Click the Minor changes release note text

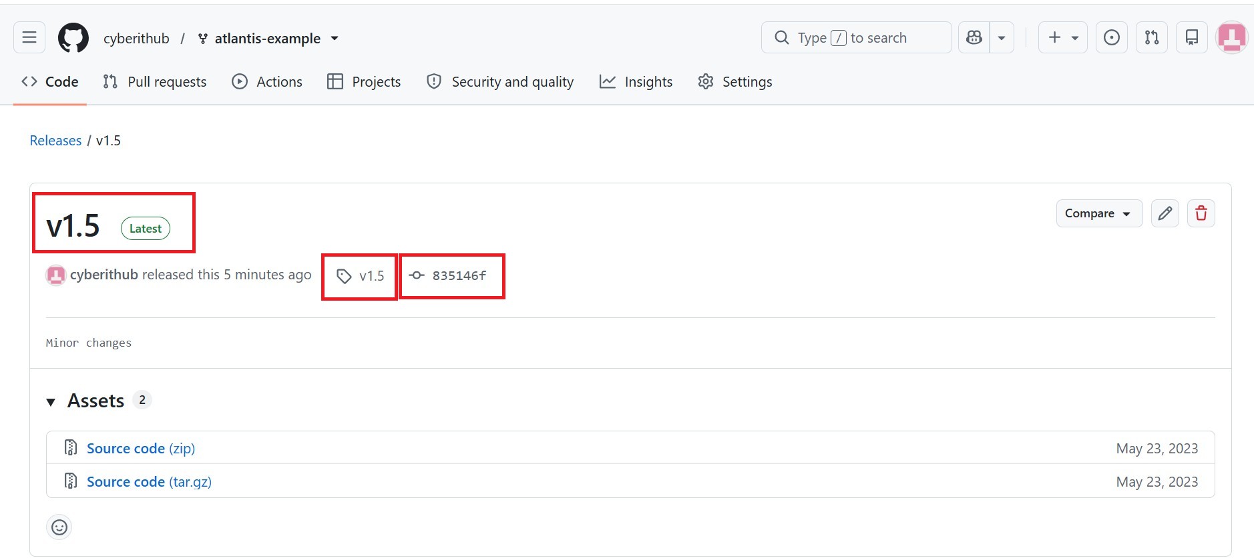pyautogui.click(x=89, y=343)
